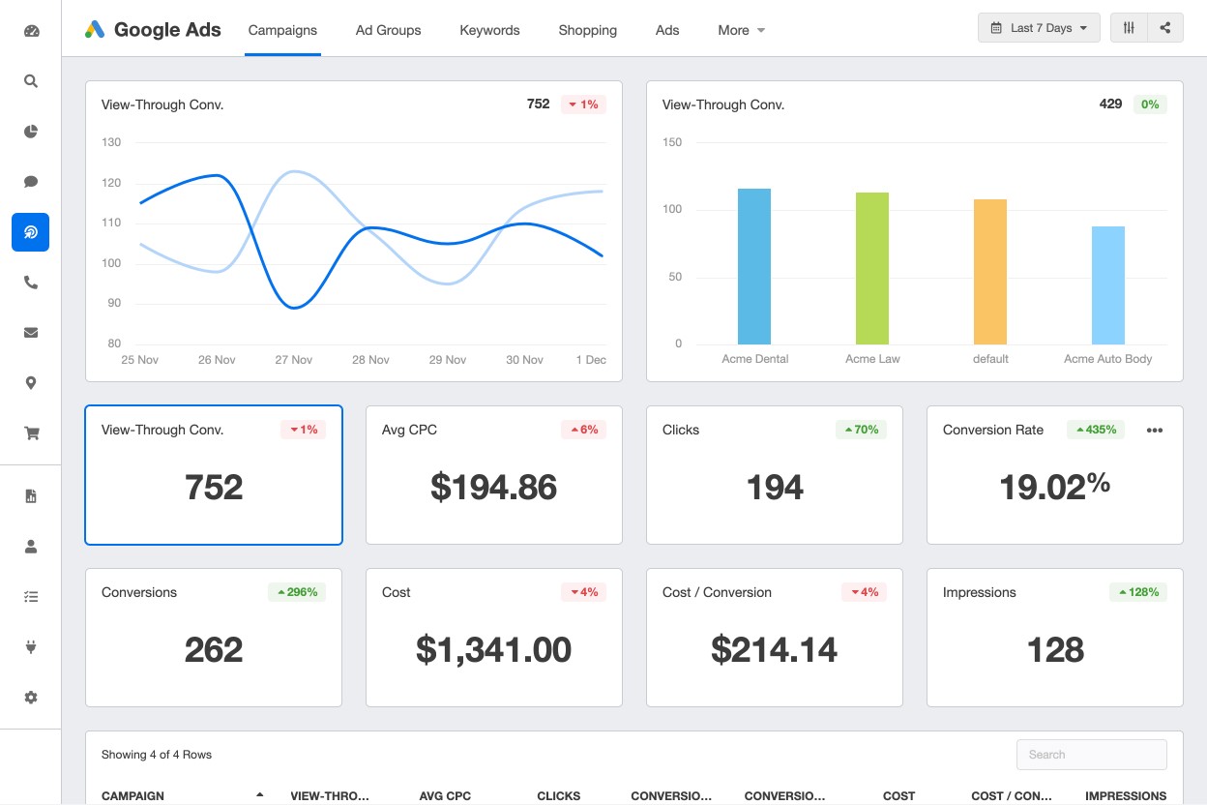Open the email envelope icon in sidebar
The height and width of the screenshot is (805, 1207).
point(31,333)
